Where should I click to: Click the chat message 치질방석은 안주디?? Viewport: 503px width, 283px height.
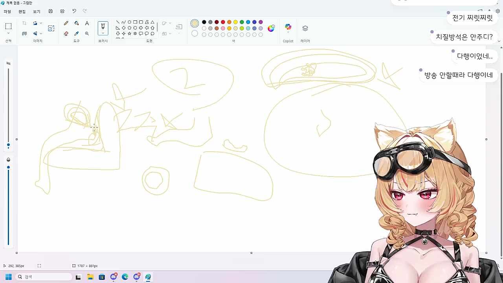pyautogui.click(x=464, y=37)
